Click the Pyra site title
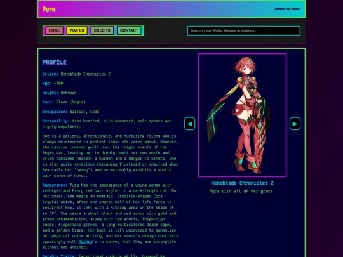Screen dimensions: 343x257 pos(49,9)
